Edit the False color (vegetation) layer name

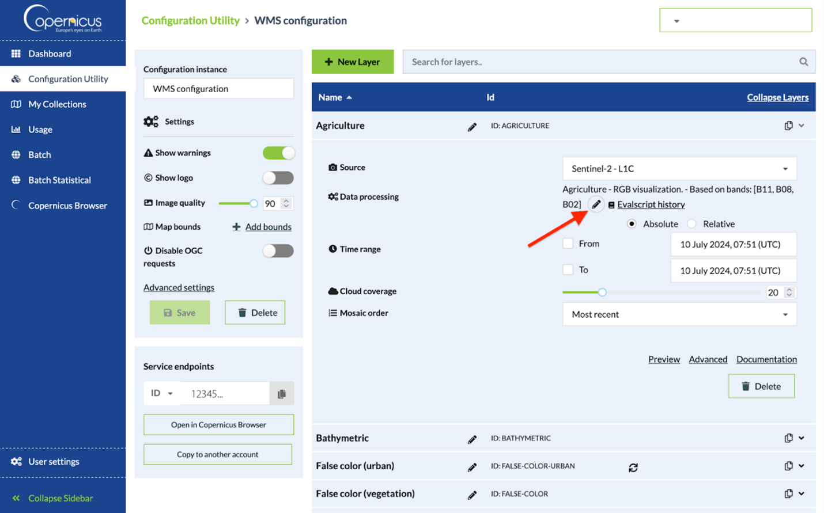tap(472, 495)
